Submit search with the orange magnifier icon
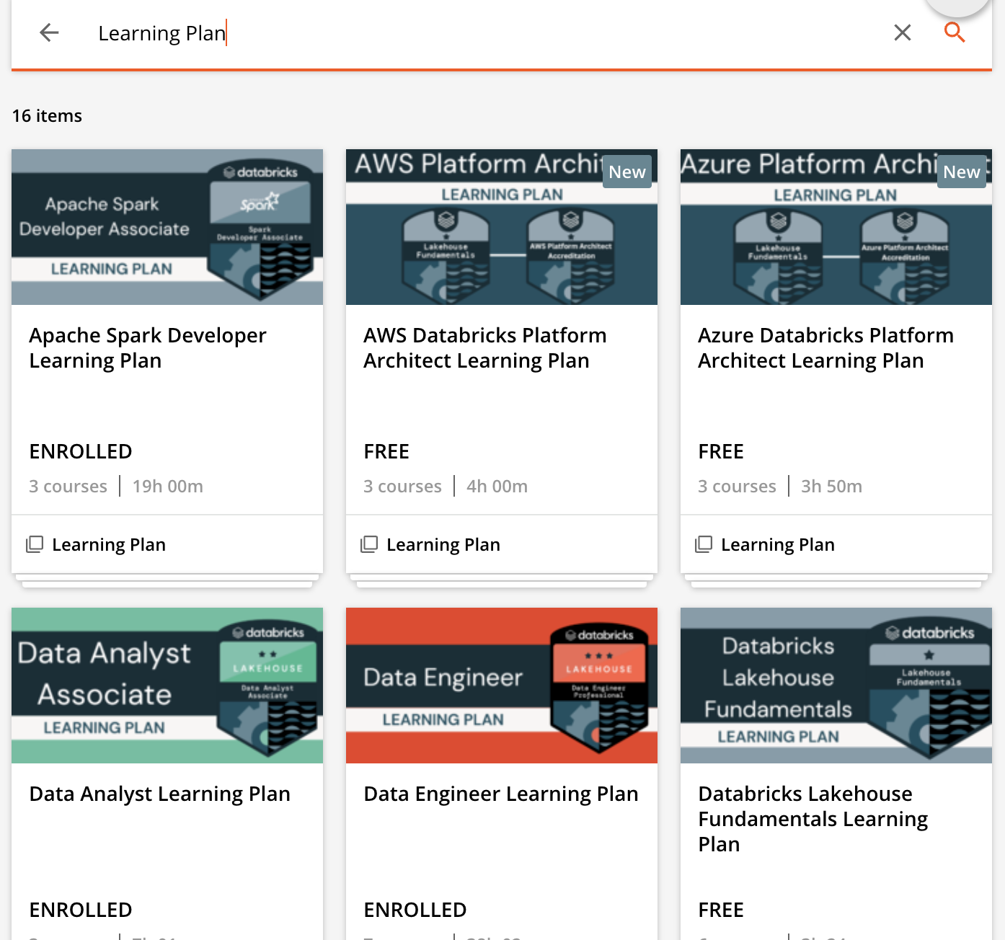This screenshot has height=940, width=1005. (955, 32)
